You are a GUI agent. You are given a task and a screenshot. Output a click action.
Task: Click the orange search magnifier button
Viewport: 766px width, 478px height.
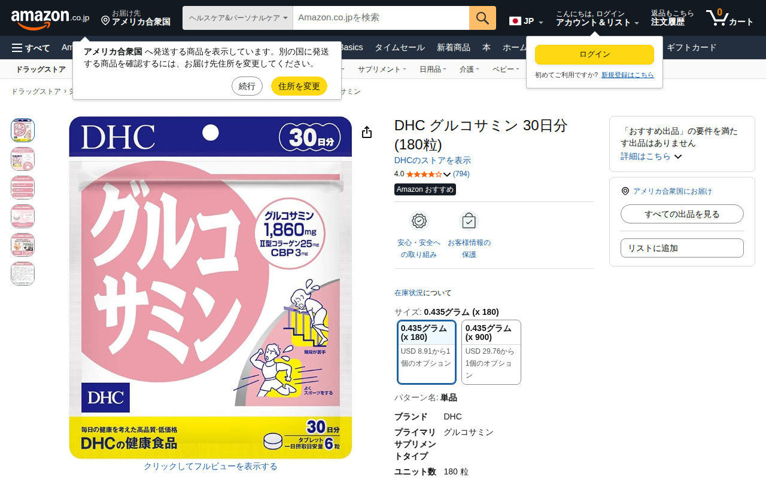point(482,18)
